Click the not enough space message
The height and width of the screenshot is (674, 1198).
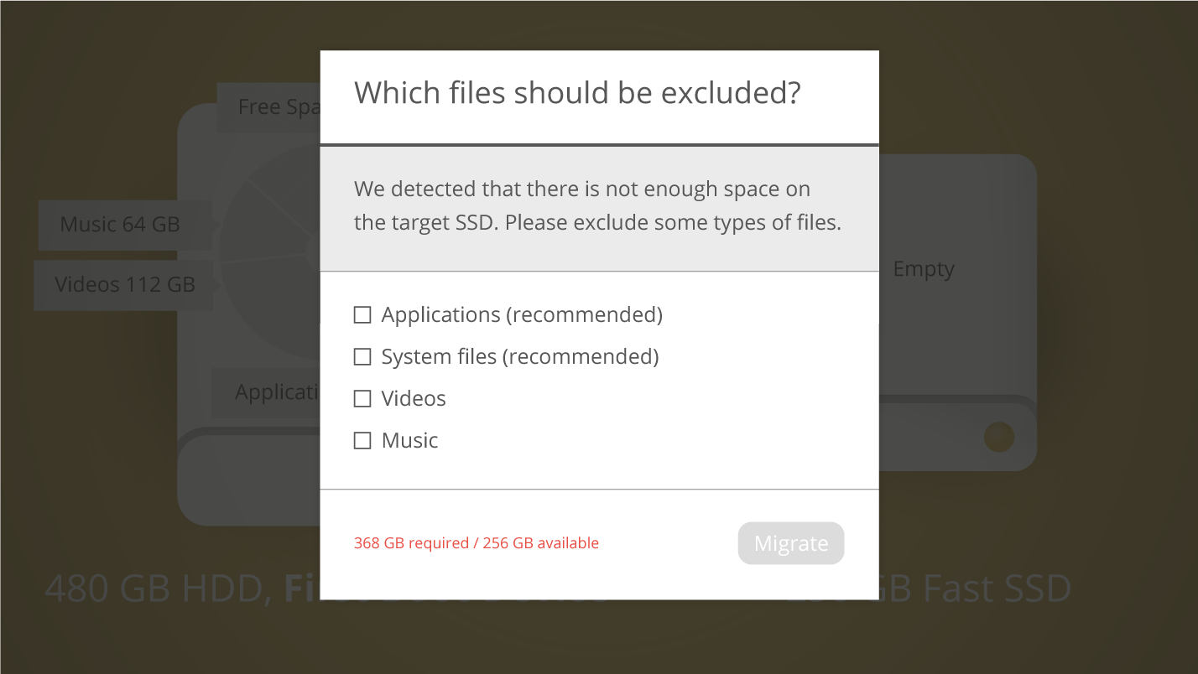(597, 206)
